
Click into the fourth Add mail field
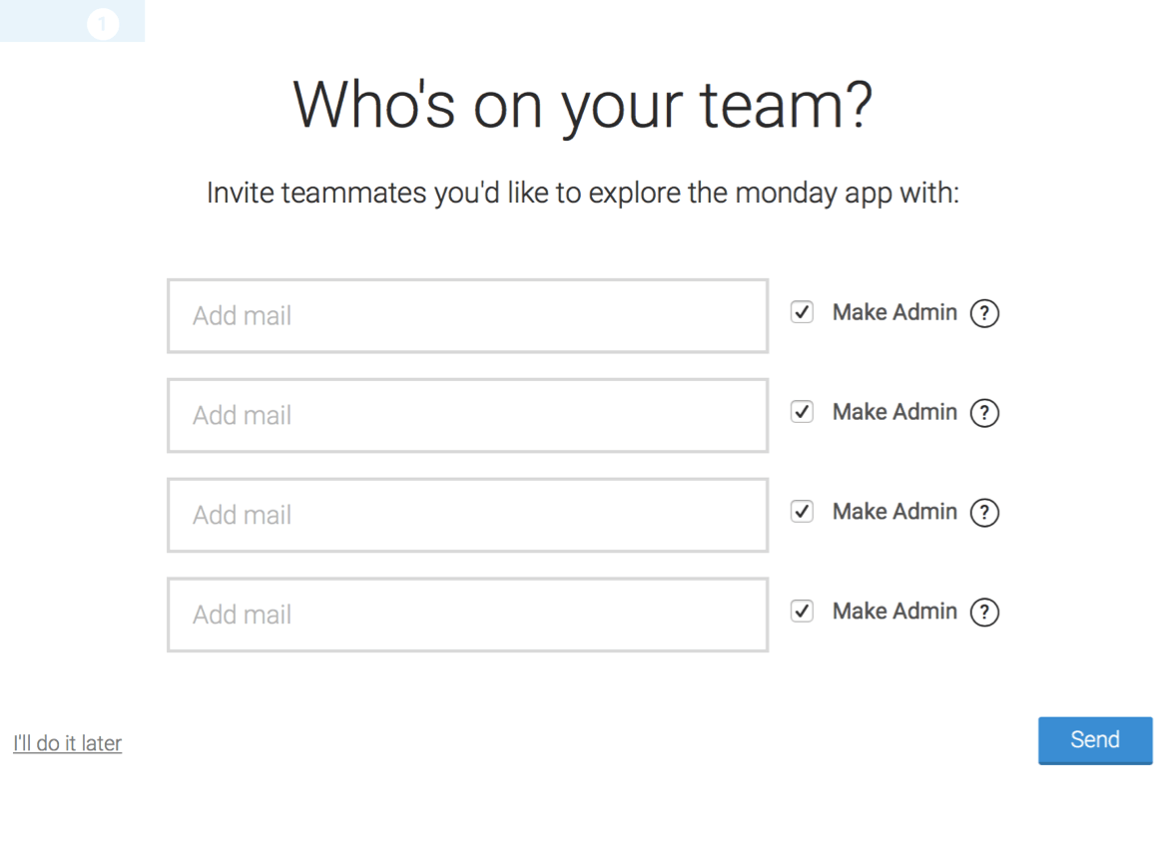click(468, 615)
